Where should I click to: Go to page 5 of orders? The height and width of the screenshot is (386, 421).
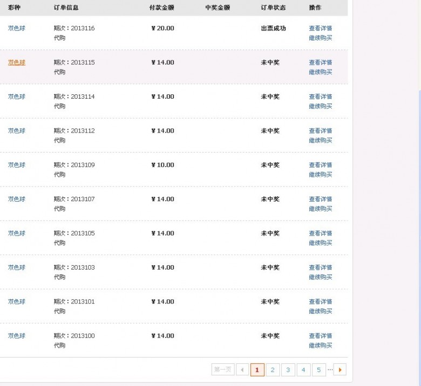(318, 370)
